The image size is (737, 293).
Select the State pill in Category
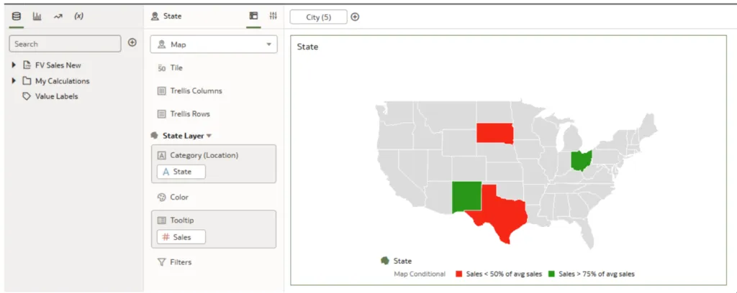(x=181, y=172)
